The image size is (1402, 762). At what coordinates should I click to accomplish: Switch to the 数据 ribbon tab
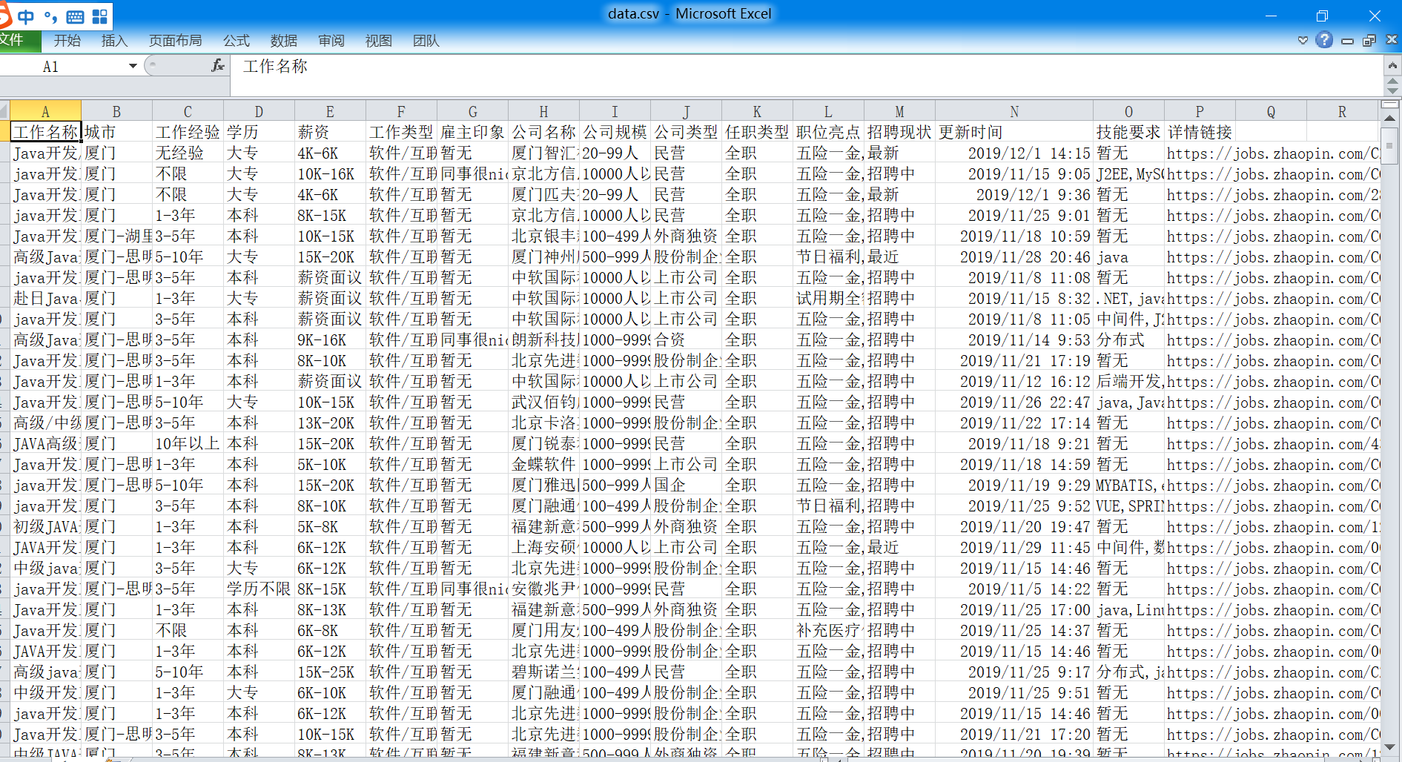coord(284,41)
